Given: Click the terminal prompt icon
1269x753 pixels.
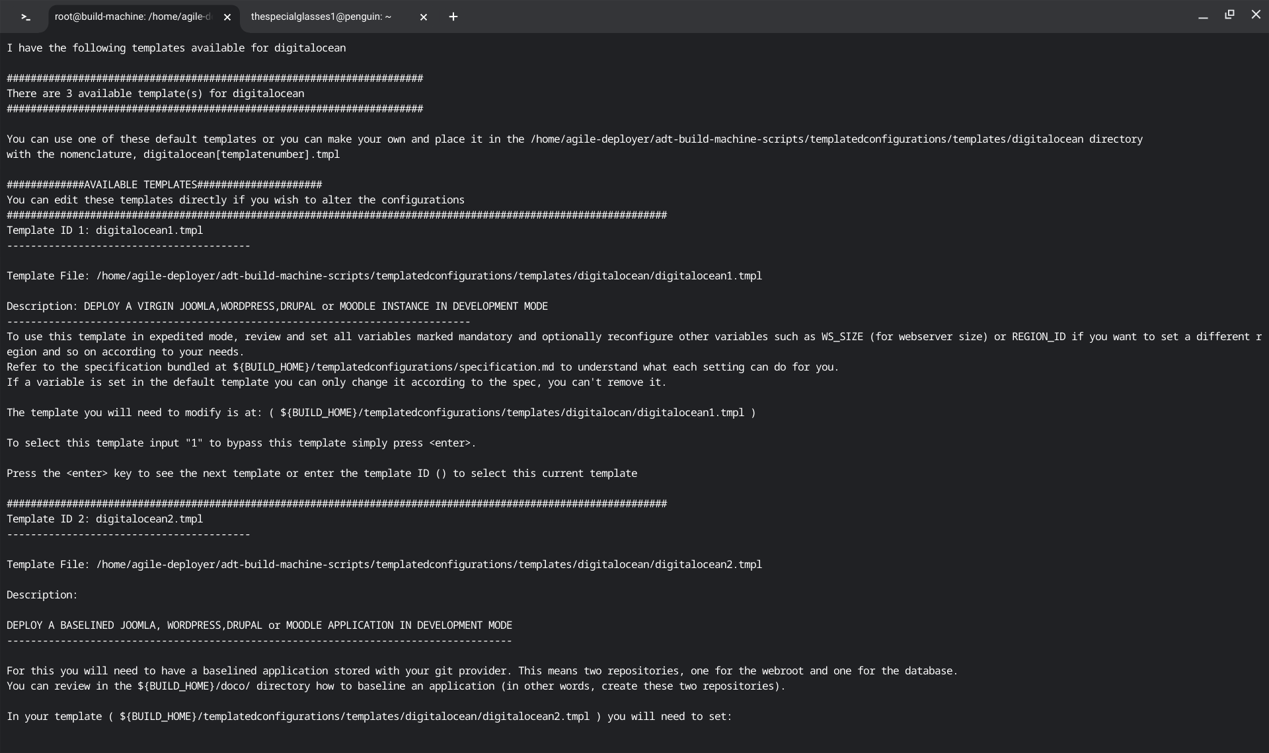Looking at the screenshot, I should [26, 17].
